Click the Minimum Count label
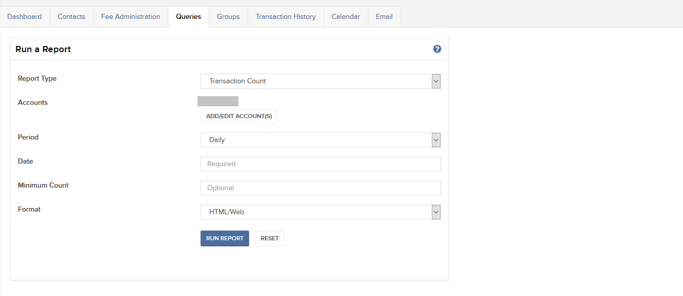Screen dimensions: 683x296 point(43,186)
